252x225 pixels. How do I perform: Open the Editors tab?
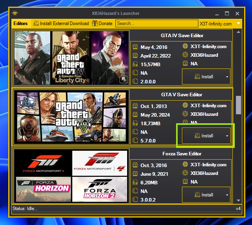pos(21,23)
